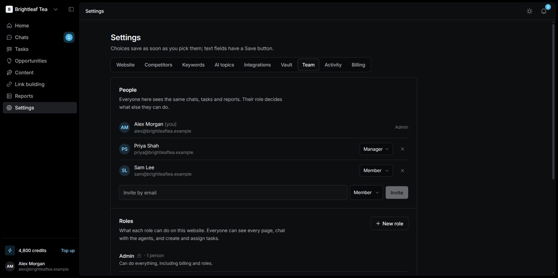This screenshot has height=278, width=558.
Task: Click the lock icon beside Admin role
Action: pos(139,256)
